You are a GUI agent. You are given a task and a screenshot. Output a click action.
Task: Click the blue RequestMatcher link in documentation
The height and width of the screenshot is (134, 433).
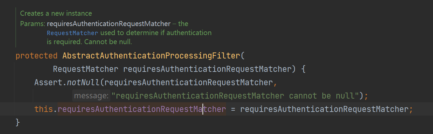[x=73, y=33]
